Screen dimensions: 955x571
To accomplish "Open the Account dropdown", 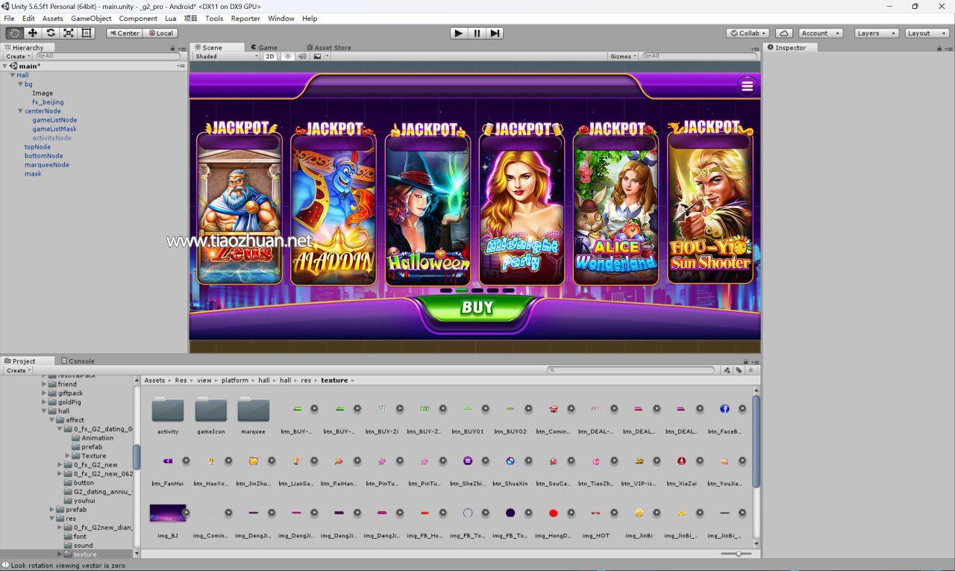I will click(821, 33).
